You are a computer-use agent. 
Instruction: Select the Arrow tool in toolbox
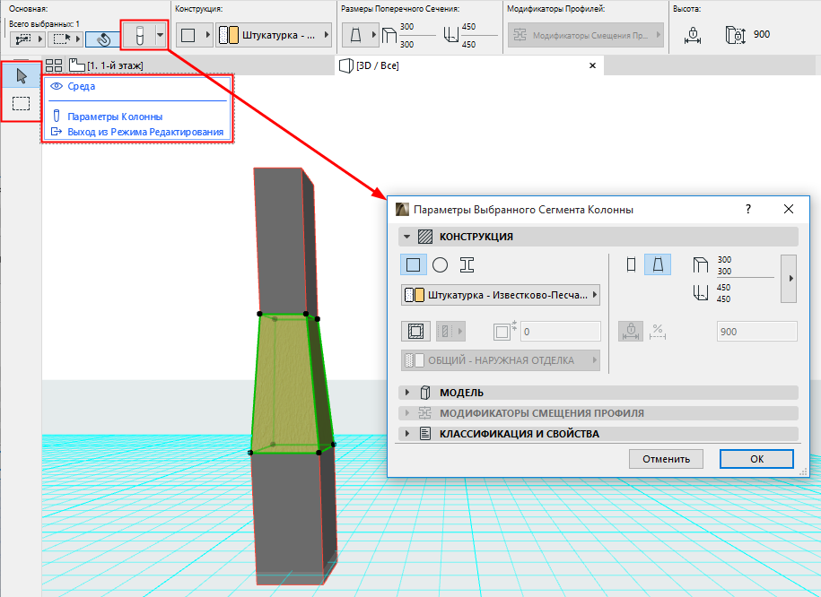tap(22, 76)
